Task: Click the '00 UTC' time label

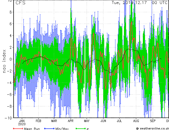Action: [x=159, y=3]
